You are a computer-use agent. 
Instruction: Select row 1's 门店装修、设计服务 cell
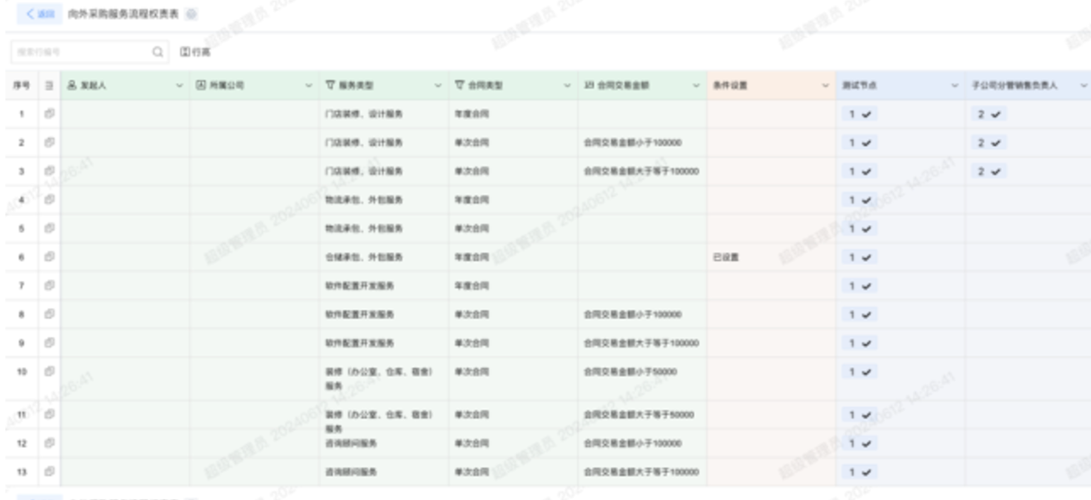384,114
